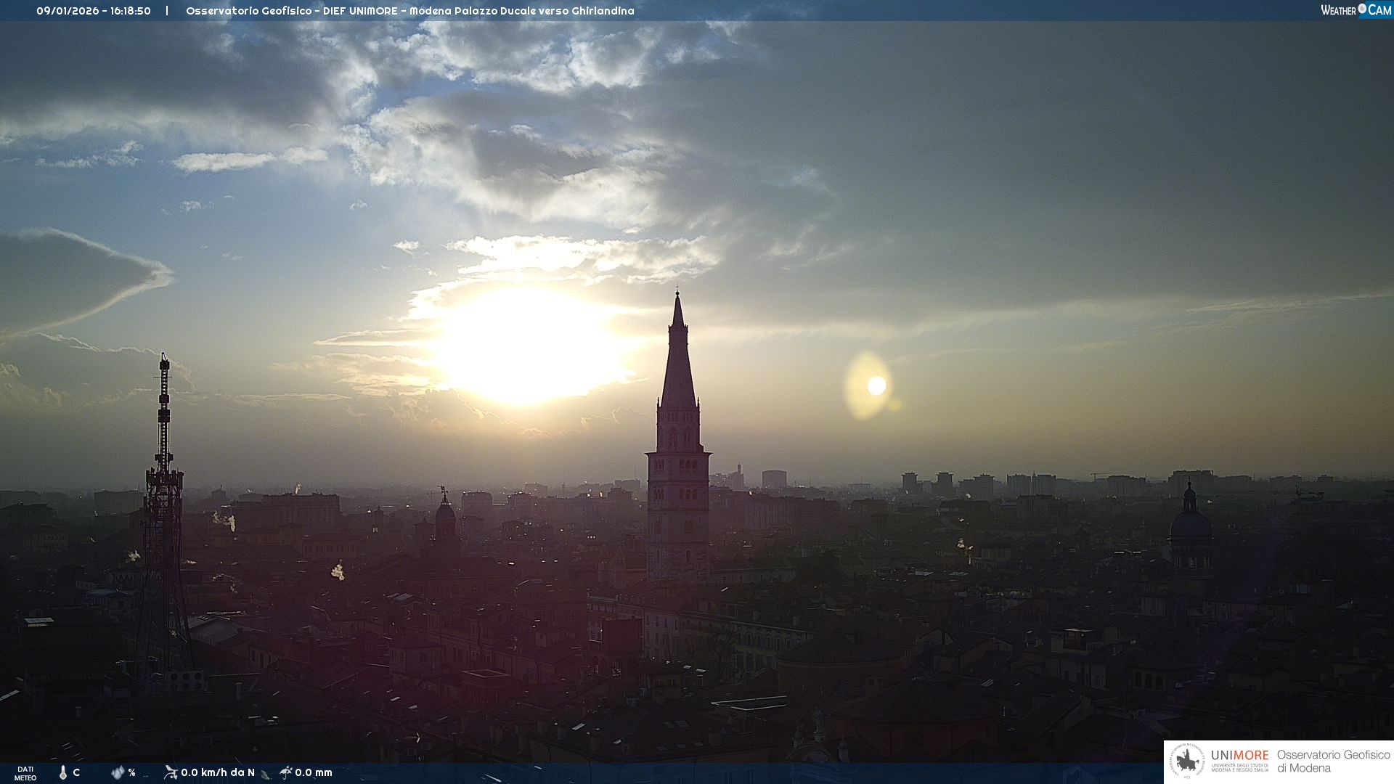Click the WeatherCam camera lens logo
Screen dimensions: 1394x784
pyautogui.click(x=1362, y=9)
